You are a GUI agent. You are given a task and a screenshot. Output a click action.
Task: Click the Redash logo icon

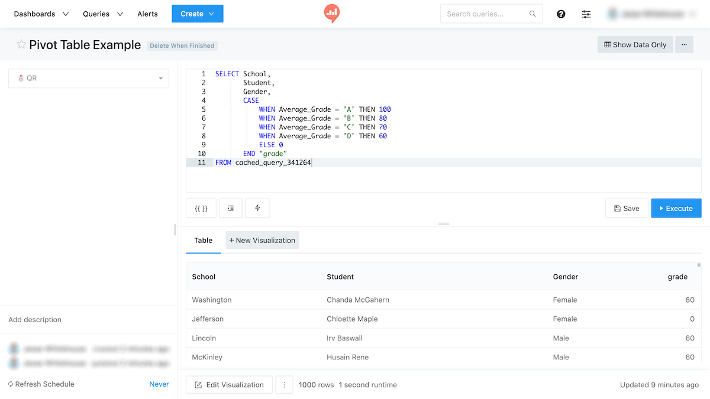tap(332, 13)
